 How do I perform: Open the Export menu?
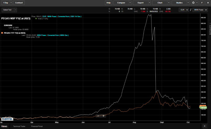pos(140,3)
